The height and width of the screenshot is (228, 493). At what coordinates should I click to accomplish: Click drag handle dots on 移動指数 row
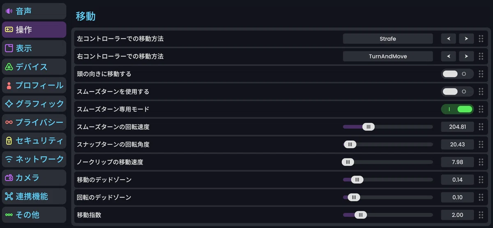[481, 215]
